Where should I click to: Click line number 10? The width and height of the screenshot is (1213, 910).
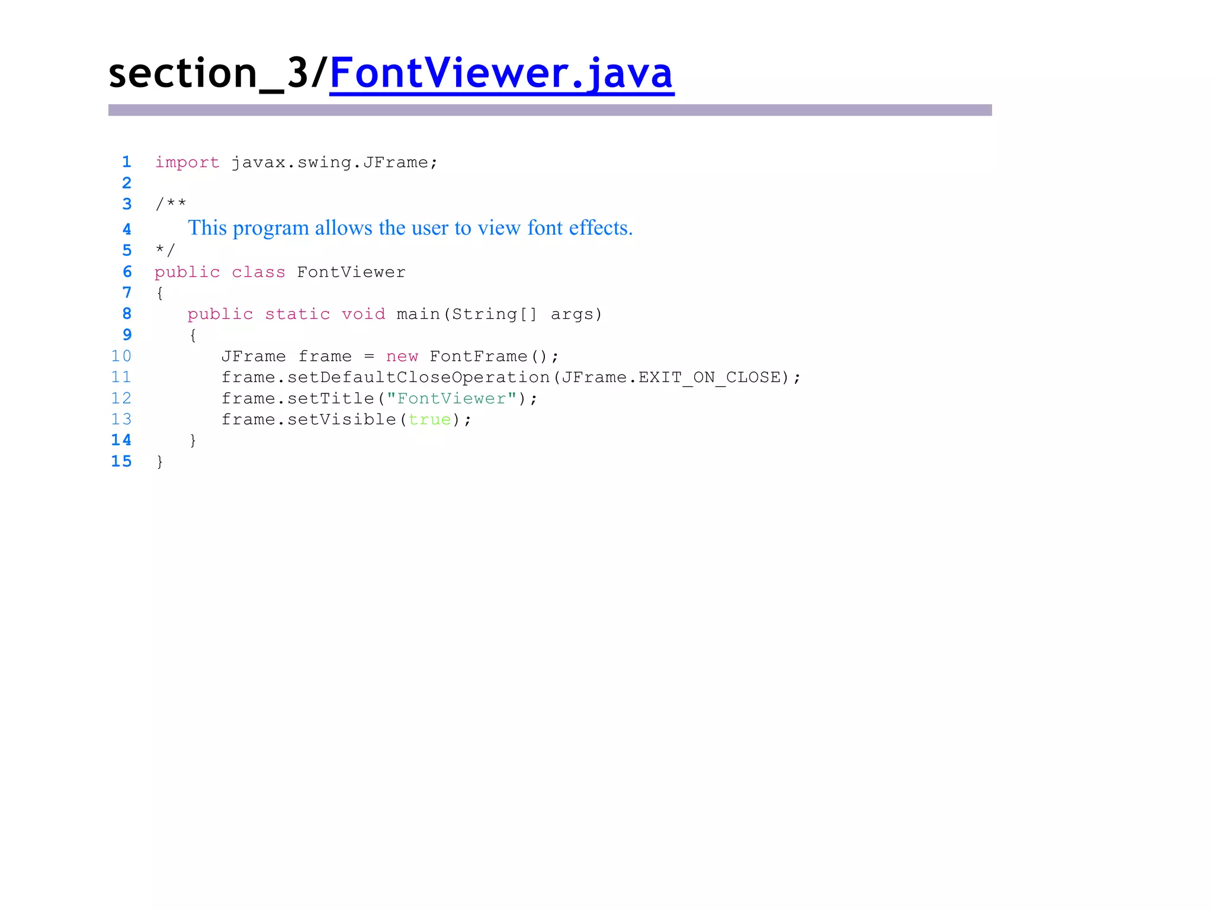pos(121,356)
